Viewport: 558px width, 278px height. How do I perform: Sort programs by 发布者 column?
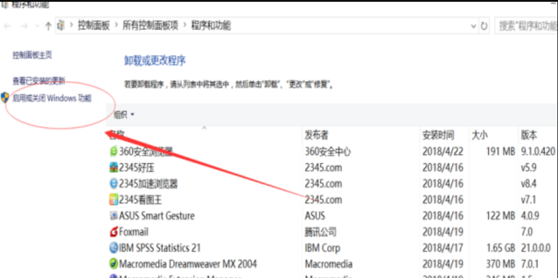pyautogui.click(x=316, y=135)
